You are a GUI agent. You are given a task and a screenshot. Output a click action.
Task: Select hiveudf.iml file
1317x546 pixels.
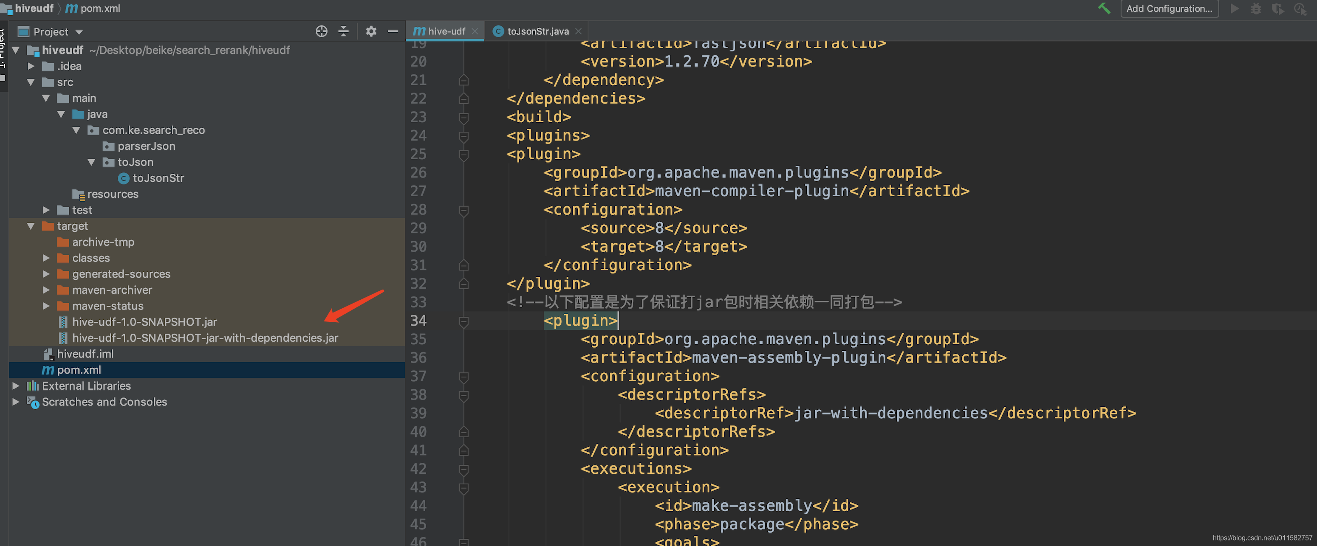coord(85,354)
